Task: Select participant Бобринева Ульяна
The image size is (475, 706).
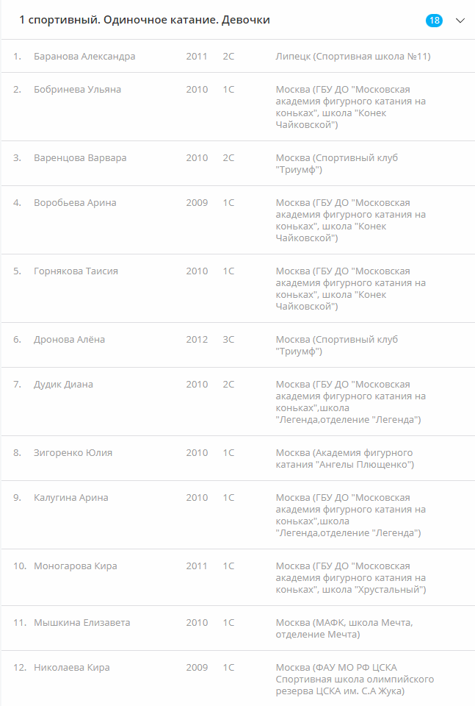Action: pos(78,90)
